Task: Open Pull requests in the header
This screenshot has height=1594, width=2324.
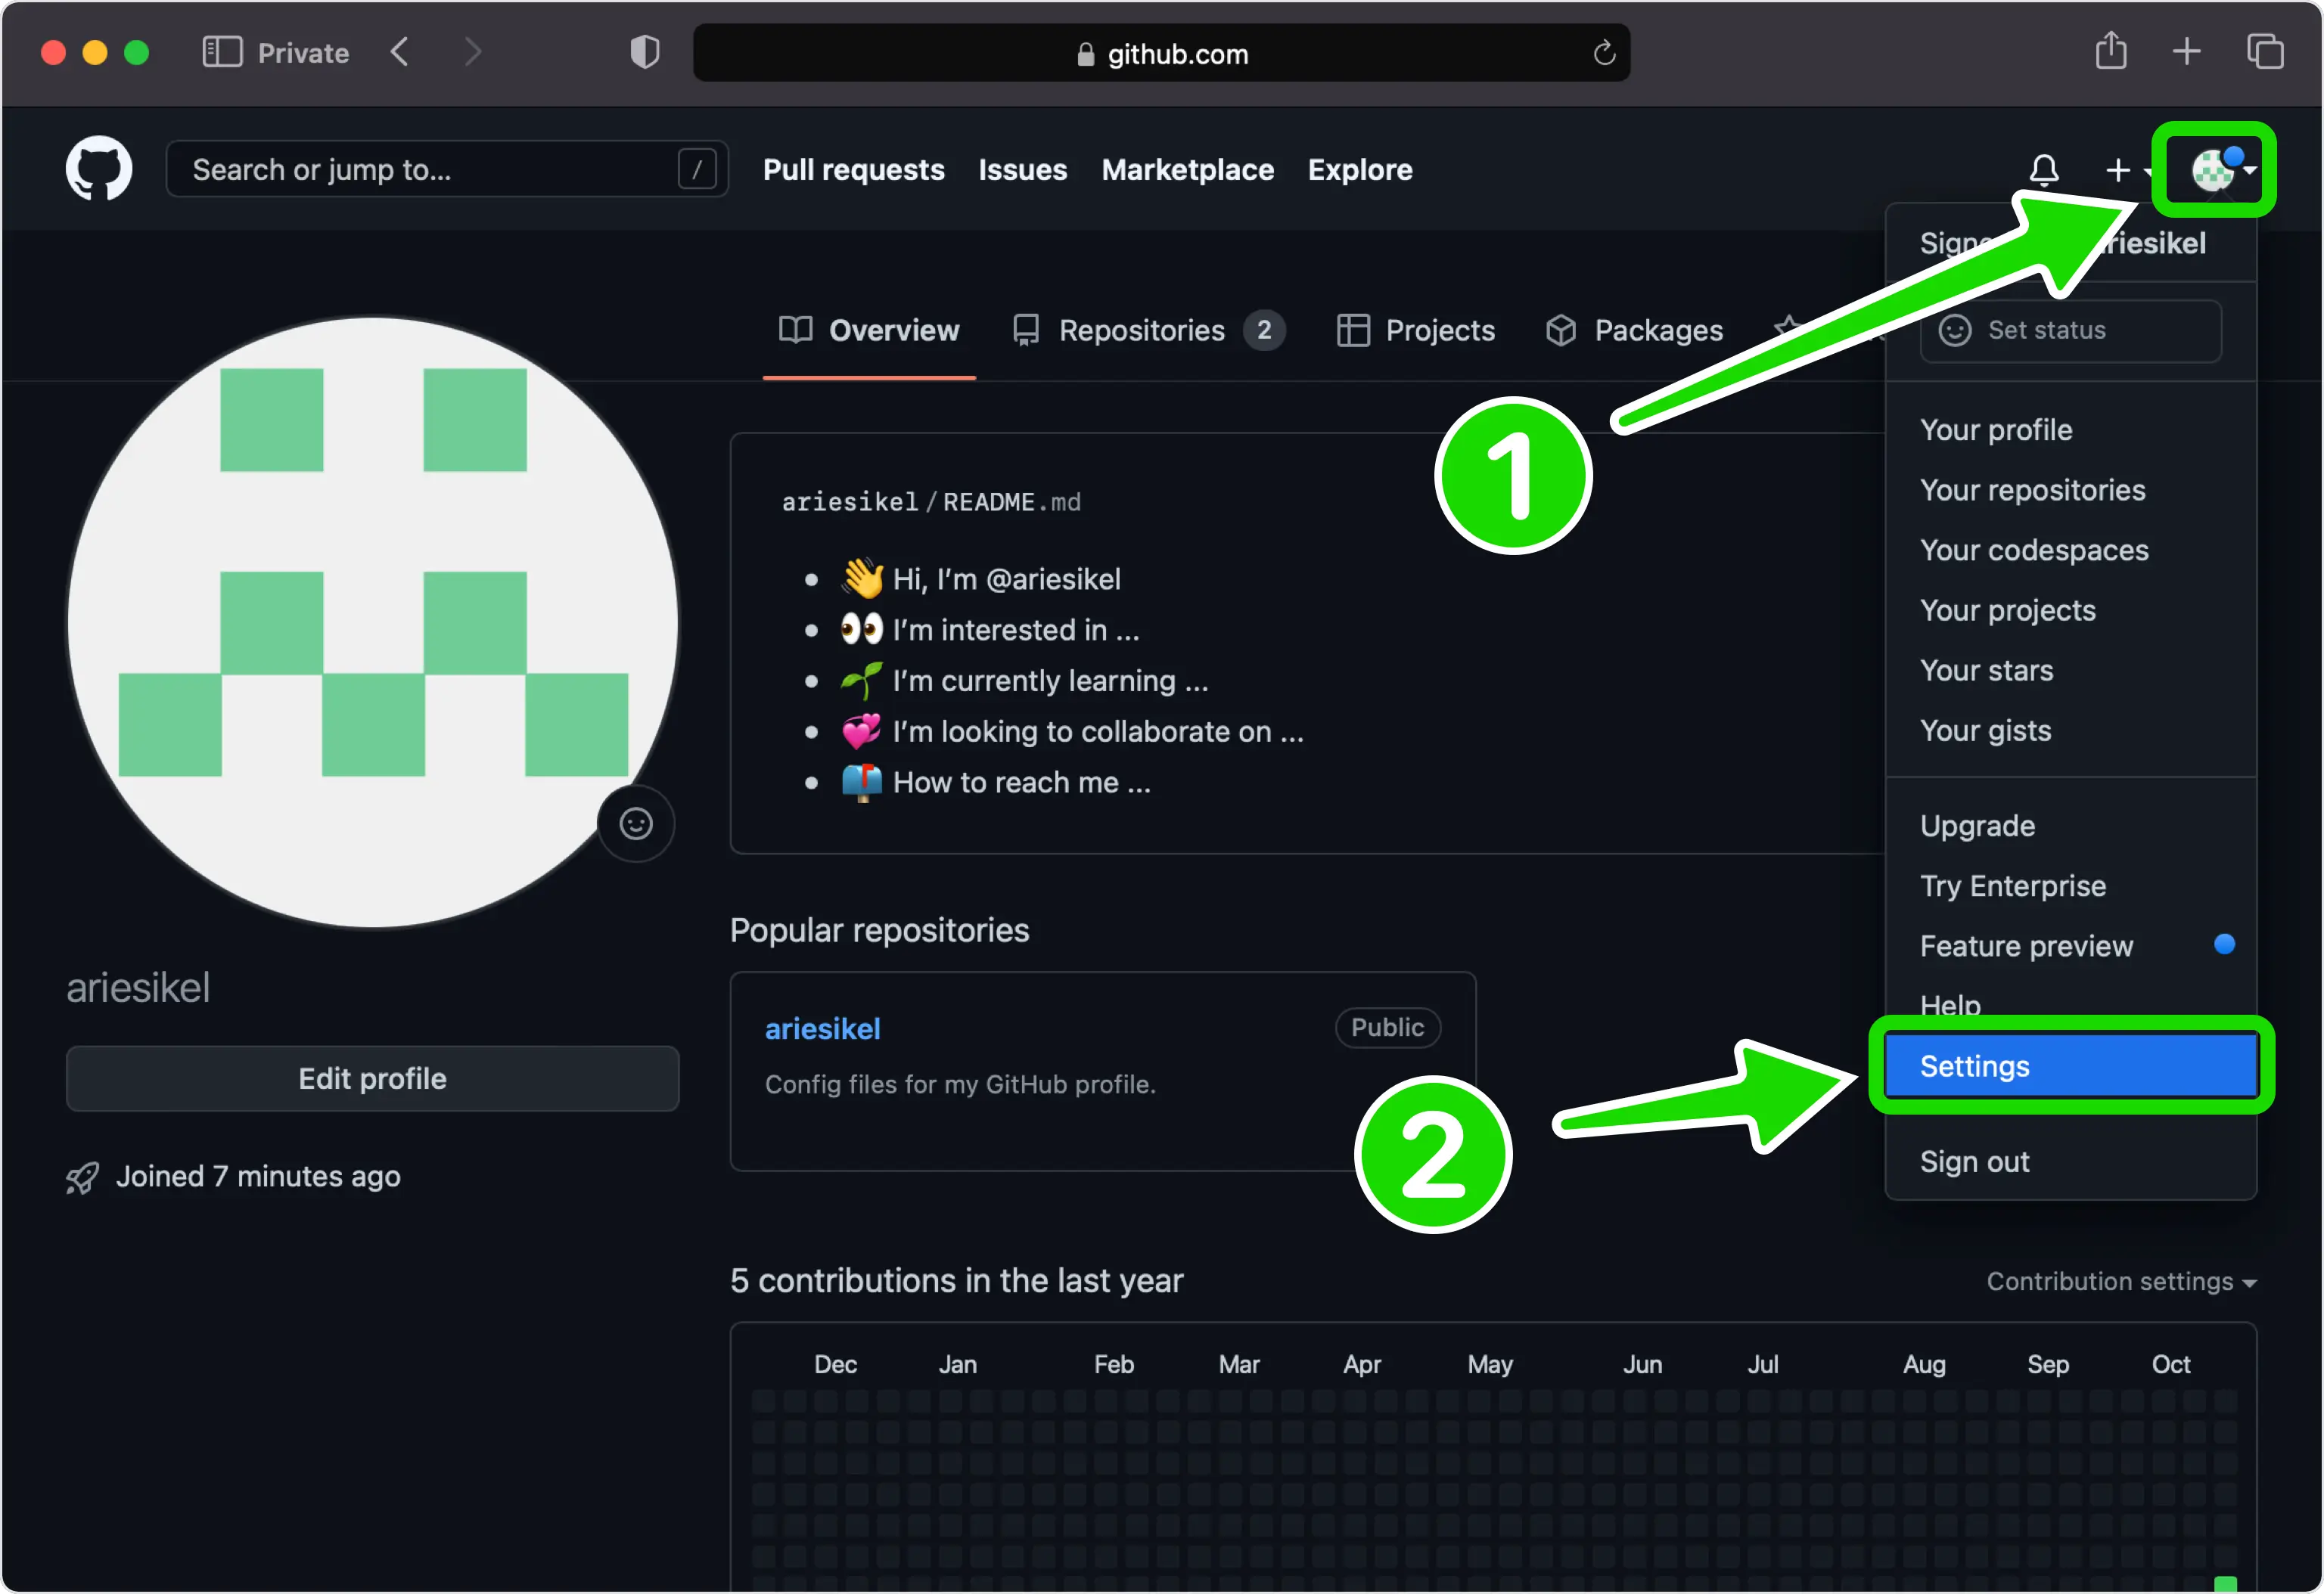Action: [853, 170]
